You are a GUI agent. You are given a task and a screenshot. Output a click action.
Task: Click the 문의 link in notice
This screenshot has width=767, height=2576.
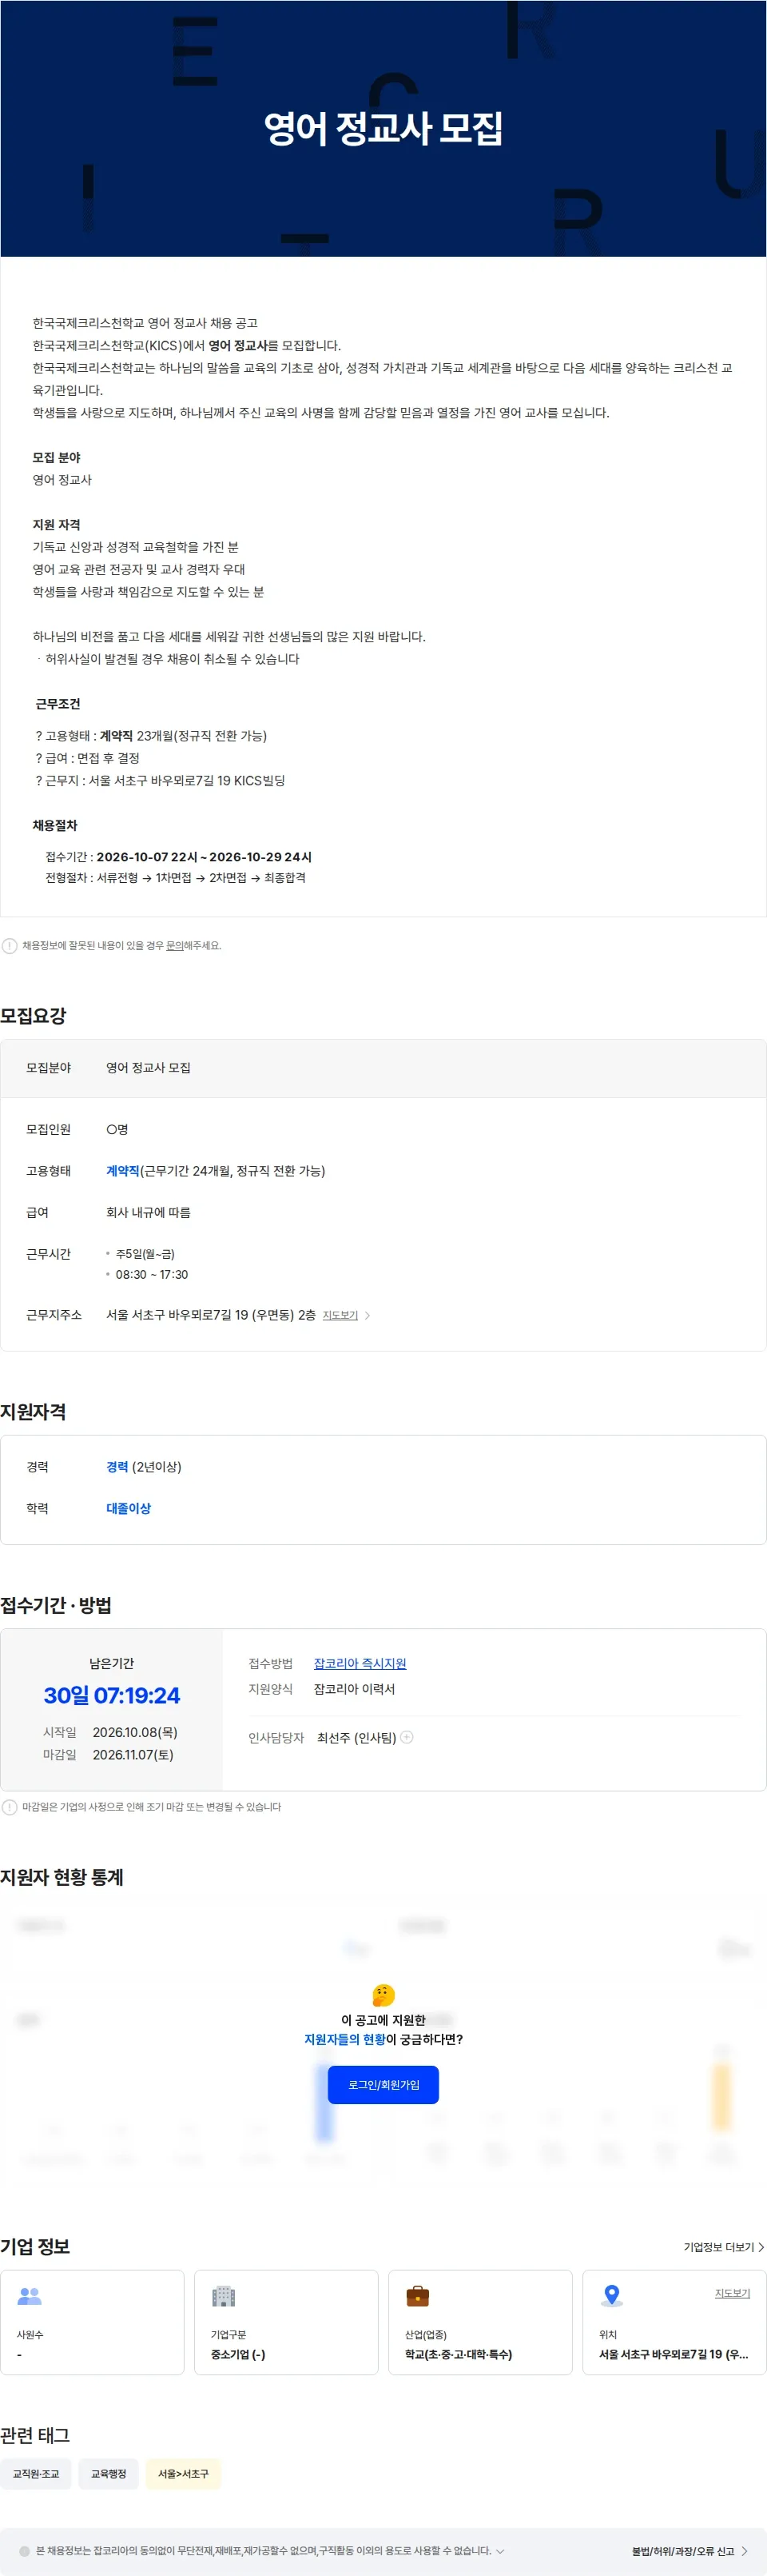[x=174, y=945]
